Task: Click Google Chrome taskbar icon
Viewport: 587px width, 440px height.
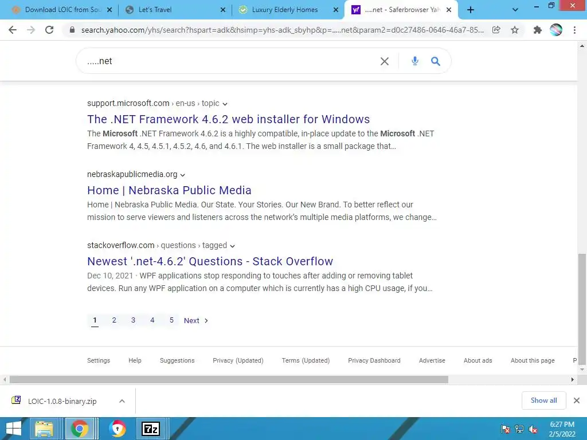Action: (x=79, y=429)
